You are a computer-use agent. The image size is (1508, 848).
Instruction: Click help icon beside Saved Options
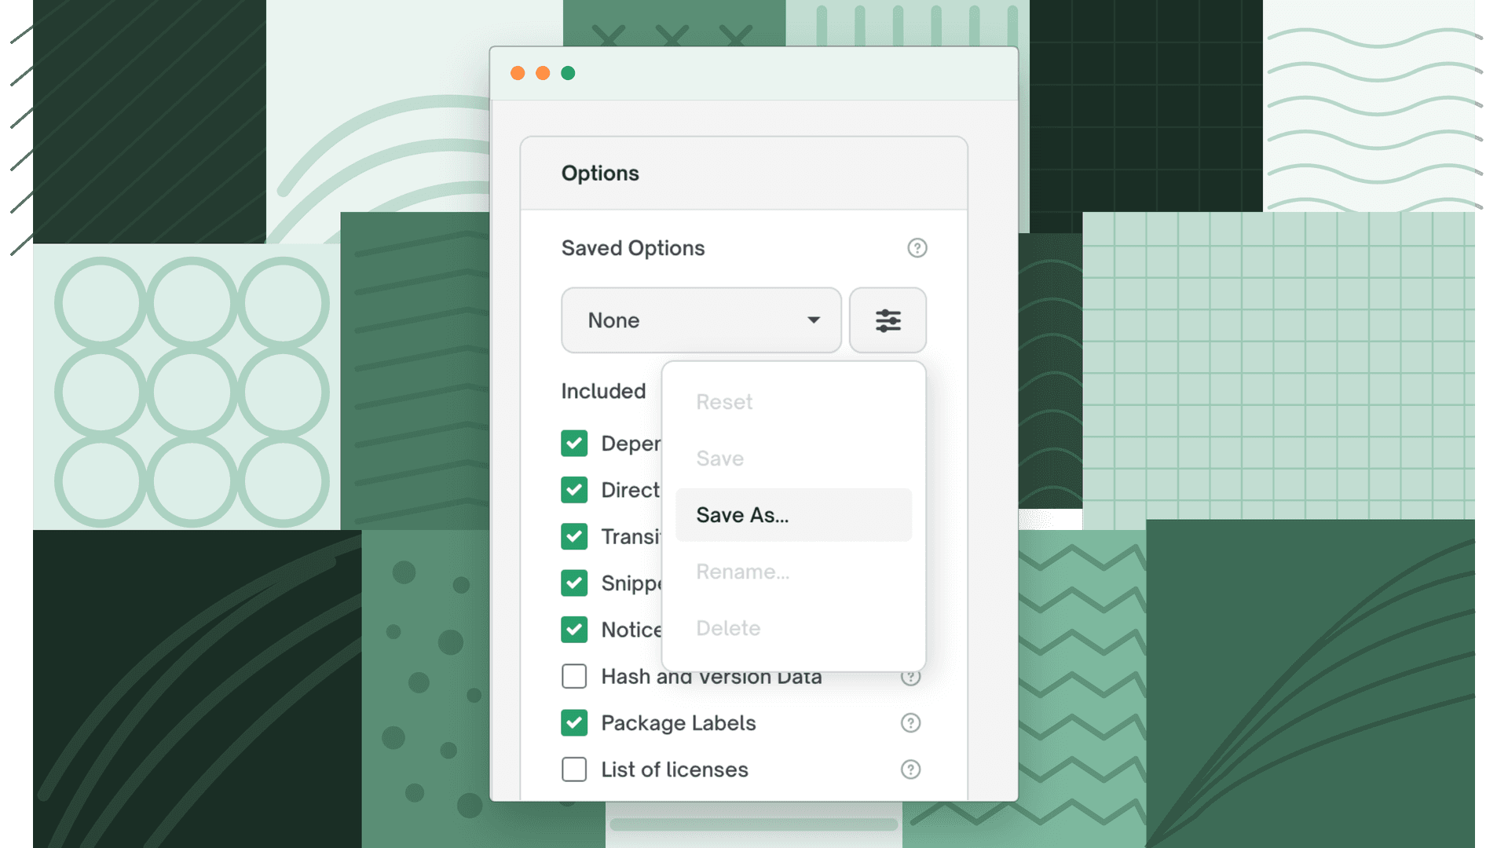pos(917,248)
